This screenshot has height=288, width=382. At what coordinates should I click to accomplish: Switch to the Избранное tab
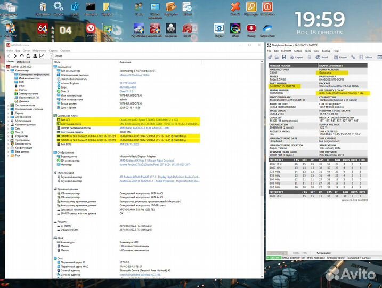coord(23,62)
